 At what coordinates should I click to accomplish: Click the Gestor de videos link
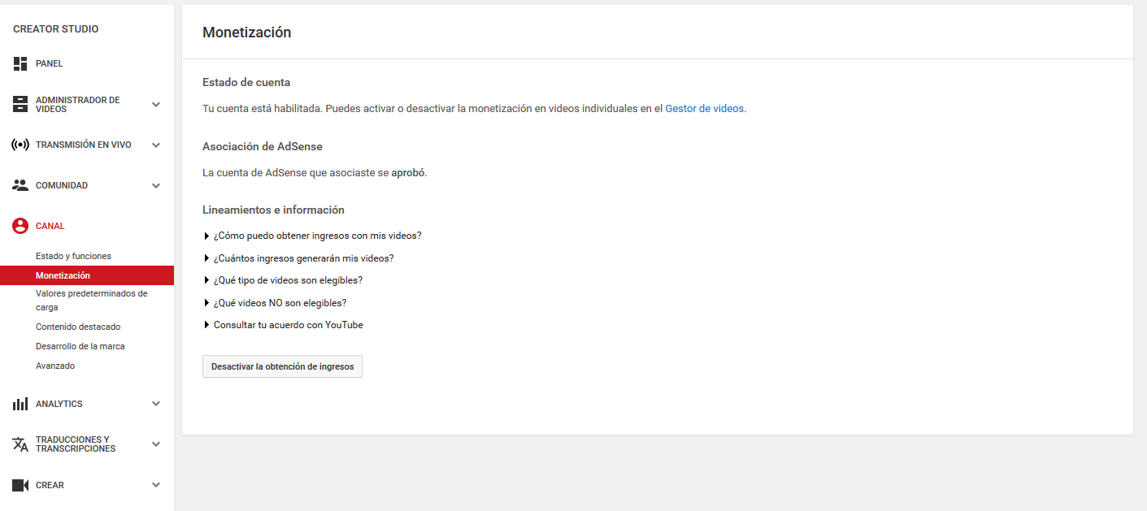coord(704,108)
